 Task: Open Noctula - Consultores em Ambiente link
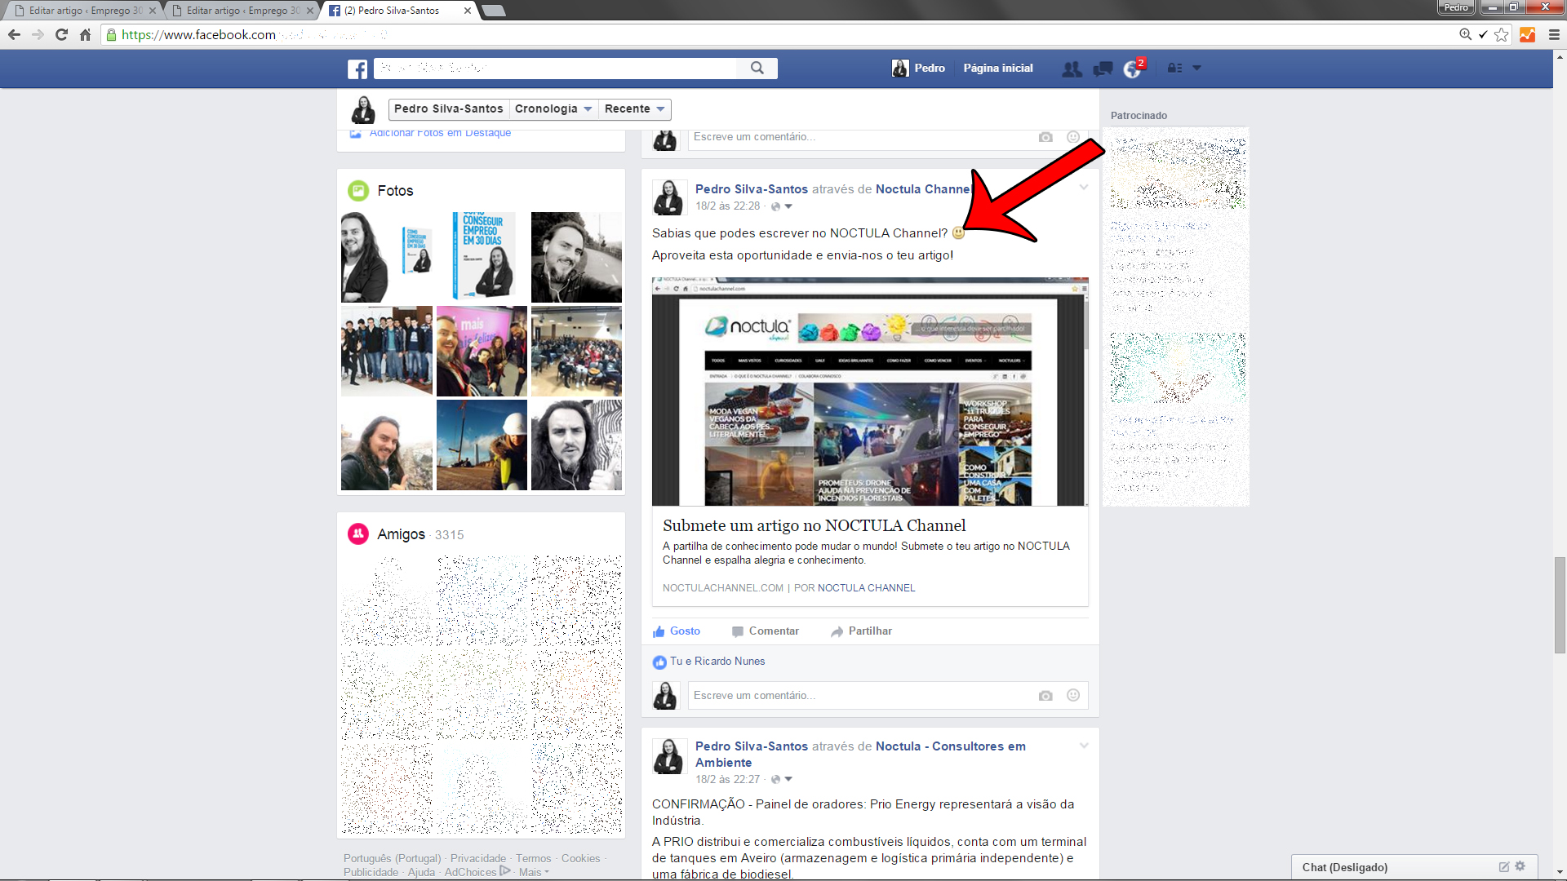(x=860, y=755)
